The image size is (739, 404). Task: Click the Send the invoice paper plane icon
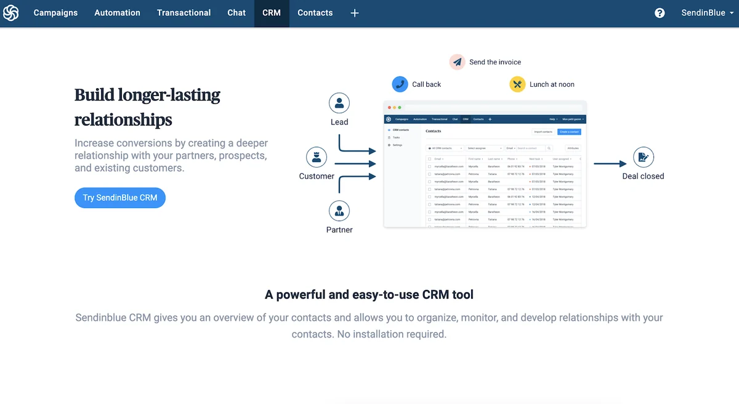pos(457,62)
